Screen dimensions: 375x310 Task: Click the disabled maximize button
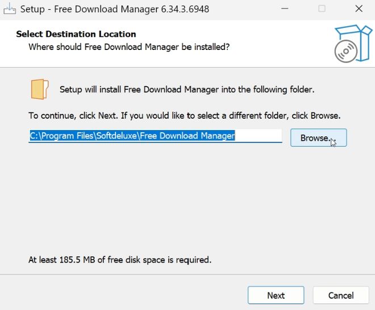(x=322, y=9)
